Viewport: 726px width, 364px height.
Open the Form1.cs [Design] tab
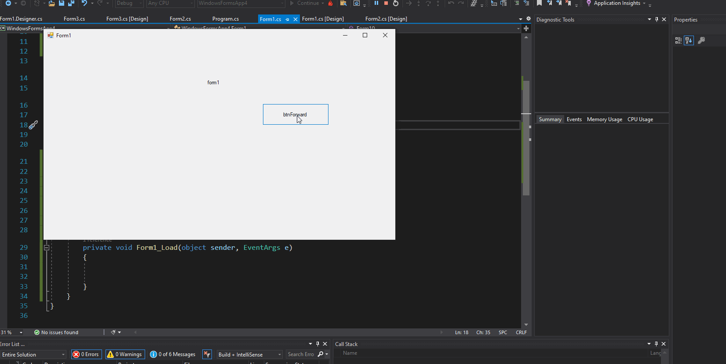(x=323, y=19)
